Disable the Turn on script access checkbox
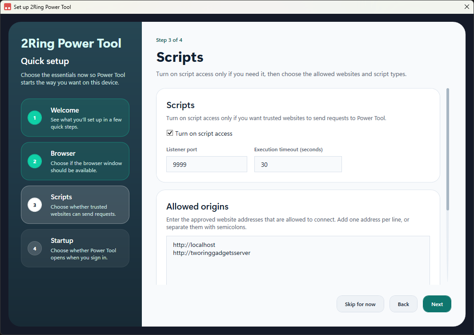Image resolution: width=474 pixels, height=335 pixels. (170, 133)
